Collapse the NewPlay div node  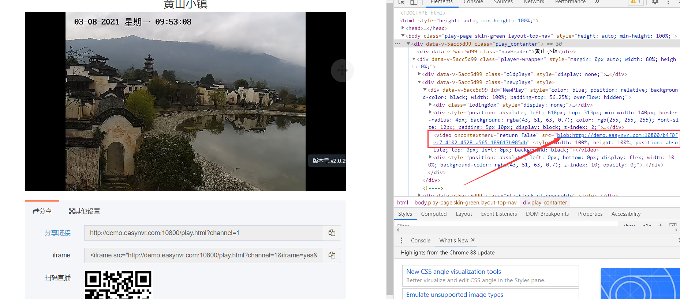pyautogui.click(x=425, y=89)
